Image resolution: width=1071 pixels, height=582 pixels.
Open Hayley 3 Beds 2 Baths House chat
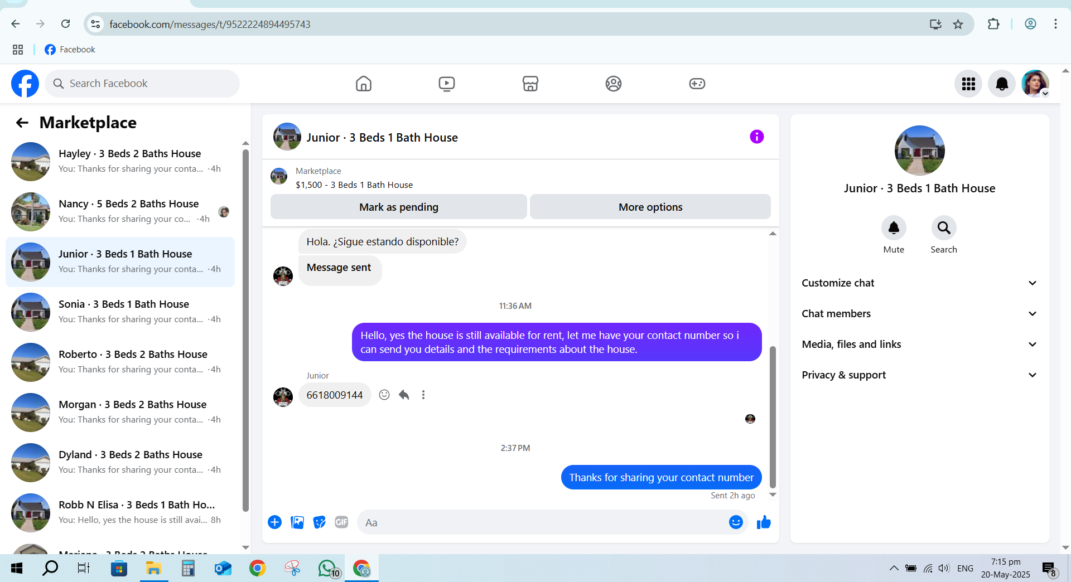(120, 162)
